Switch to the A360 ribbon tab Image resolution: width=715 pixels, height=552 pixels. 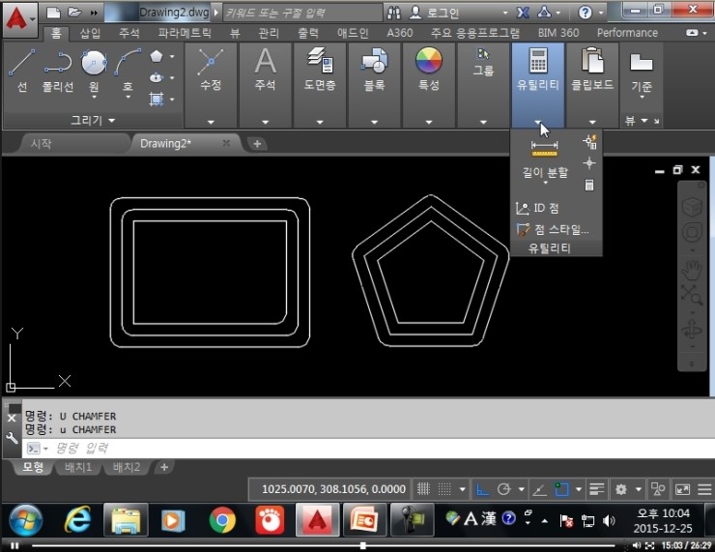click(399, 33)
